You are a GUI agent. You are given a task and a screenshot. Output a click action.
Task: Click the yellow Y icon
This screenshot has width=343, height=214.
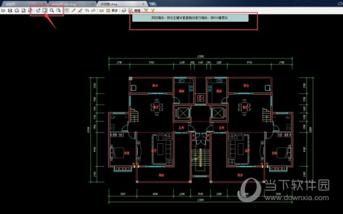pyautogui.click(x=153, y=10)
